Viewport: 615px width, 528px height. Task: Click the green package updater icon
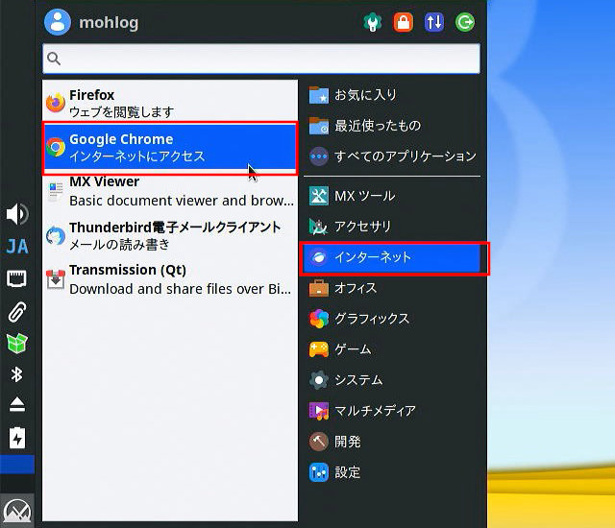(x=17, y=344)
